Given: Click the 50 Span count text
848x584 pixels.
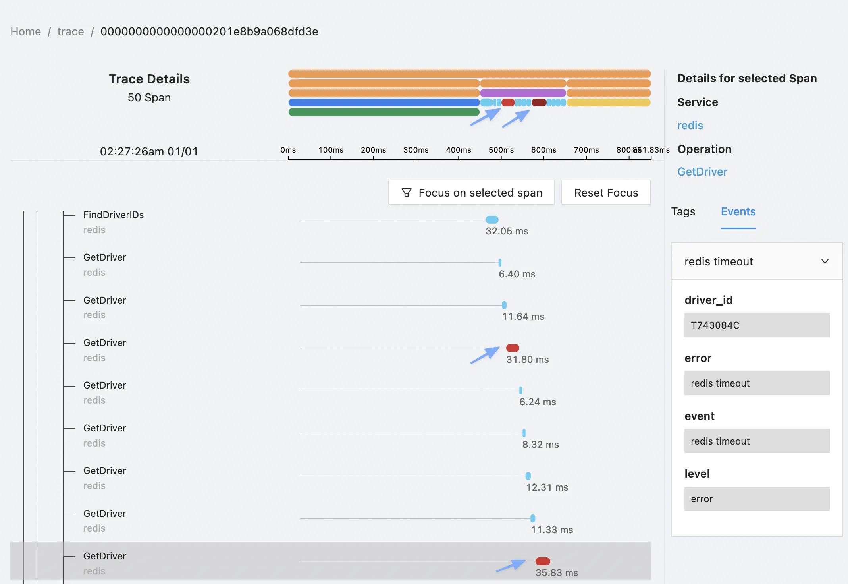Looking at the screenshot, I should click(149, 97).
